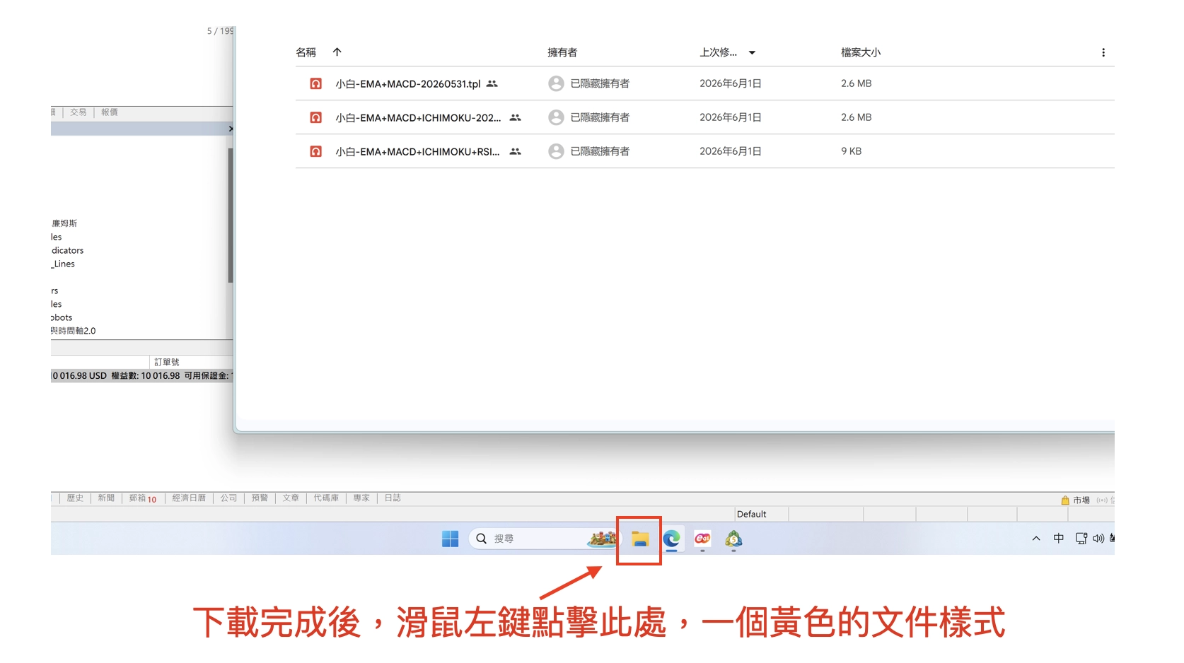Image resolution: width=1184 pixels, height=663 pixels.
Task: Click the 9 KB file size cell
Action: (x=851, y=151)
